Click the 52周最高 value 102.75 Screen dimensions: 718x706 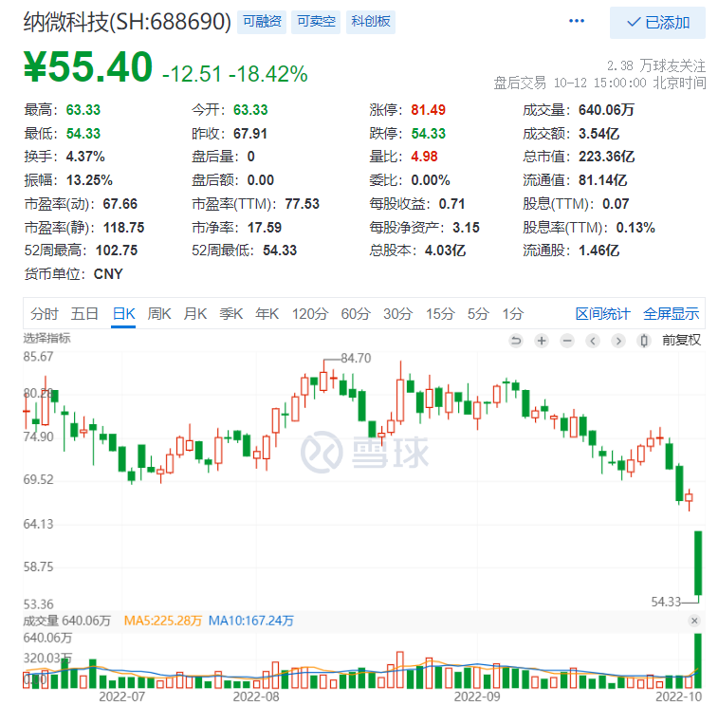[117, 251]
